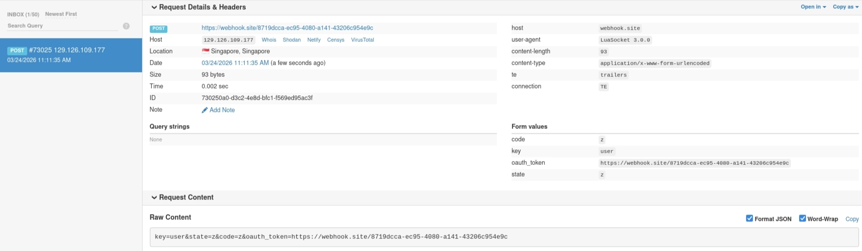Image resolution: width=862 pixels, height=251 pixels.
Task: Toggle the Format JSON checkbox
Action: (750, 218)
